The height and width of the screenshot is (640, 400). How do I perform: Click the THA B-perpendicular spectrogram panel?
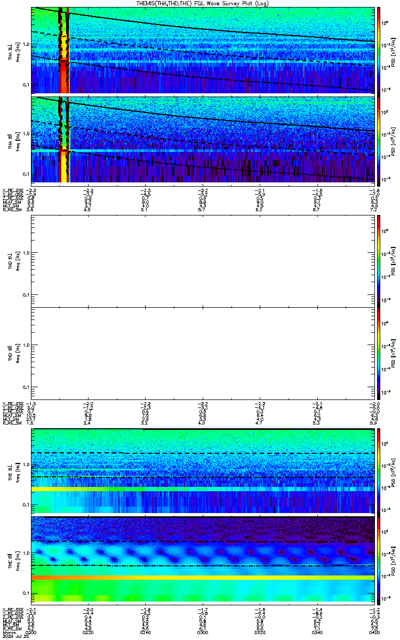[203, 50]
